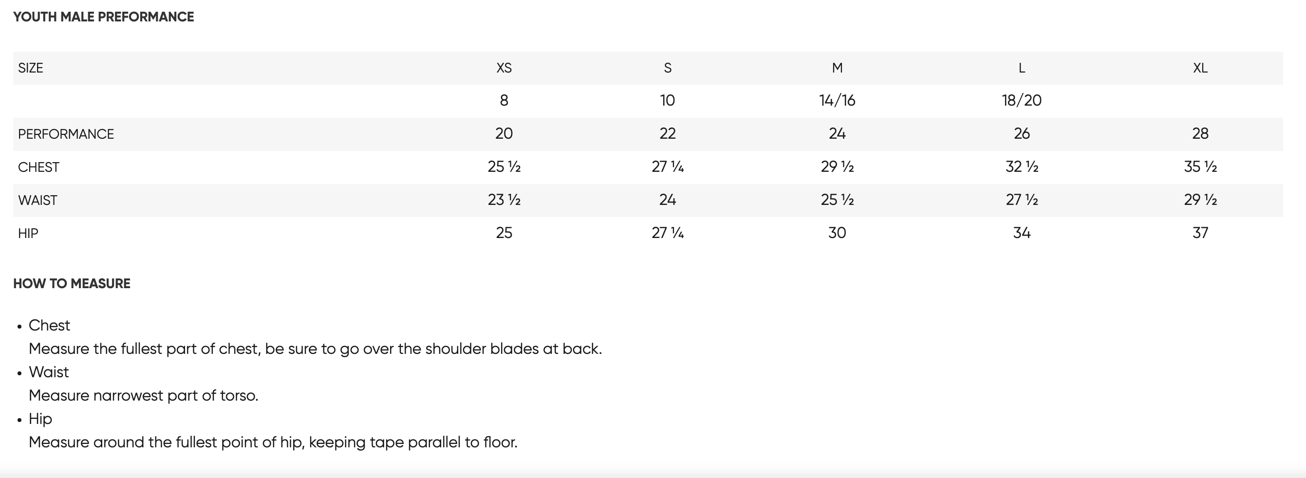Image resolution: width=1306 pixels, height=478 pixels.
Task: Select the XL size column header
Action: 1200,68
